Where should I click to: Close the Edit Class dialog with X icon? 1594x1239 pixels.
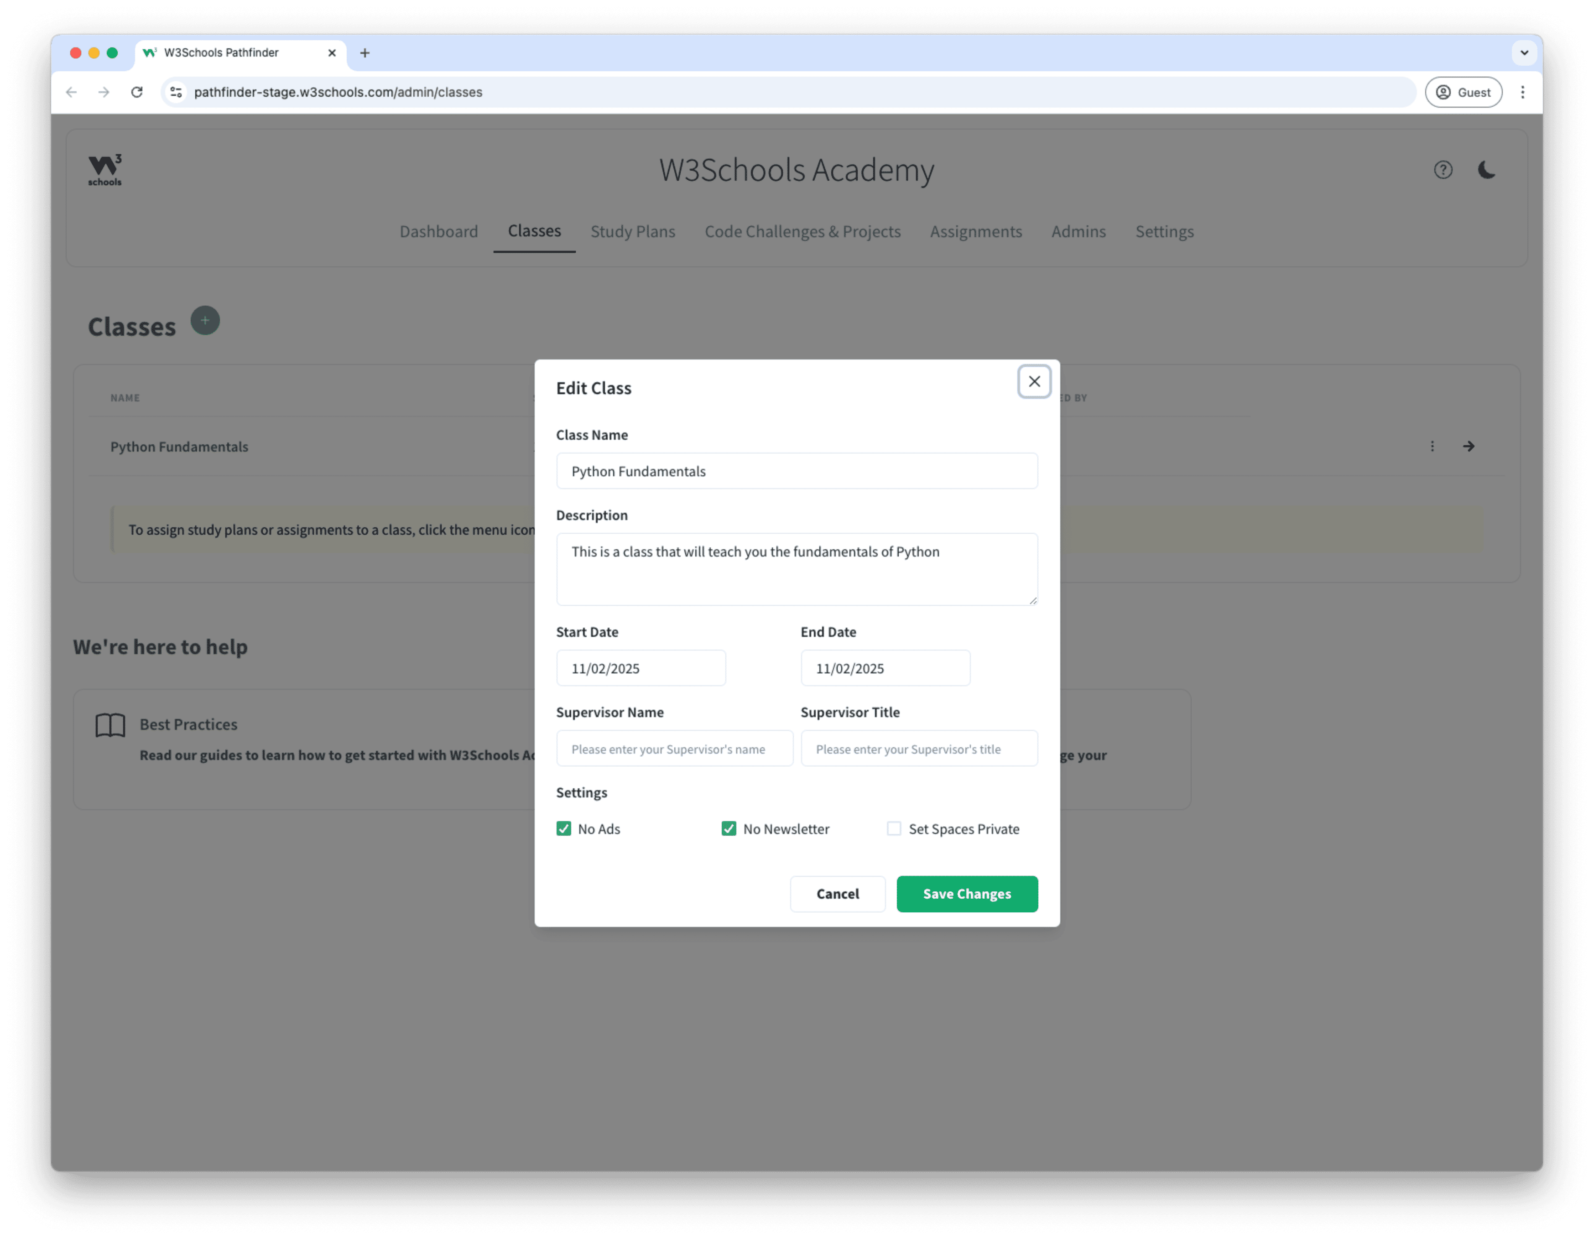click(x=1033, y=381)
